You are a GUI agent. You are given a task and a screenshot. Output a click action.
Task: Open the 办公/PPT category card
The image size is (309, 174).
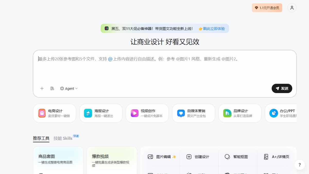click(x=281, y=113)
